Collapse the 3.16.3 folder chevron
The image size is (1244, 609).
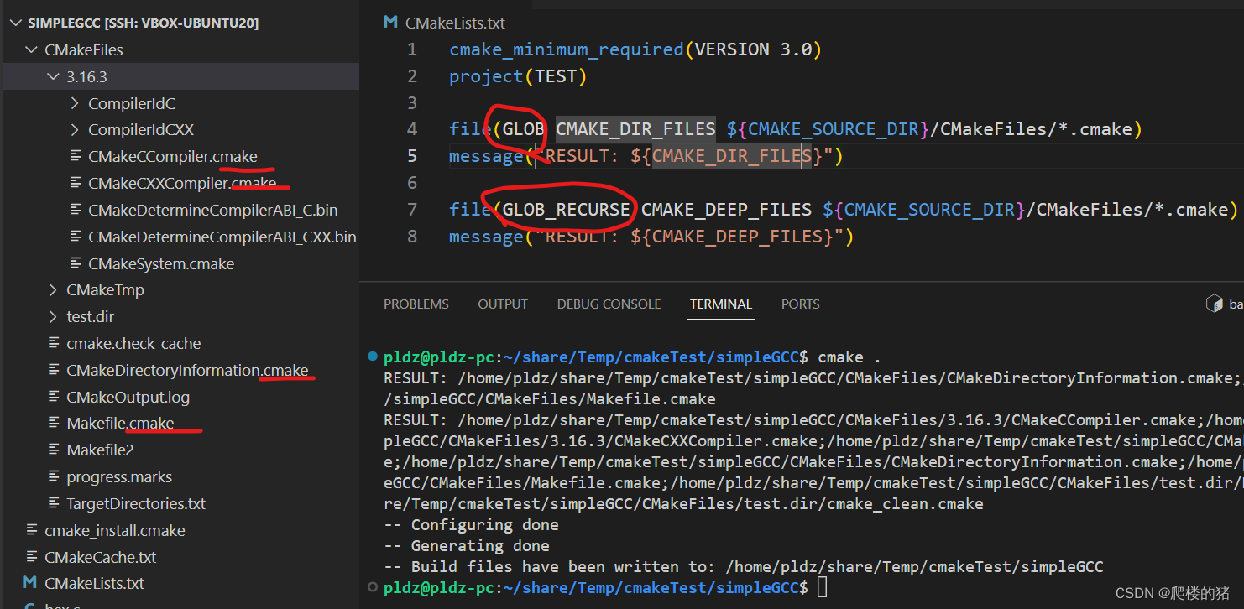coord(55,77)
